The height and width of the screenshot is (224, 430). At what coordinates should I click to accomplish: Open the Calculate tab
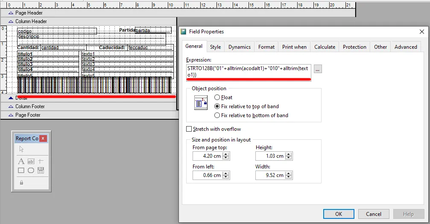(325, 47)
